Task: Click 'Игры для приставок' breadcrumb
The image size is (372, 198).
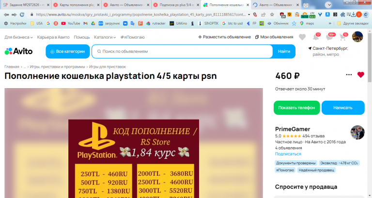Action: coord(108,67)
